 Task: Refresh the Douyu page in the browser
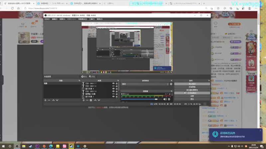click(12, 8)
